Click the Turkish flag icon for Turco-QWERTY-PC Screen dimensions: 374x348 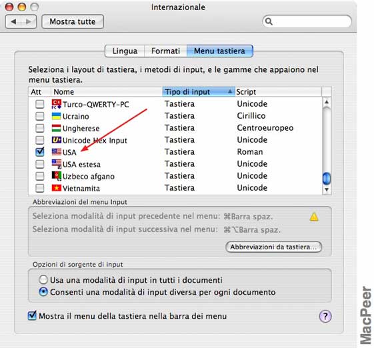point(56,104)
